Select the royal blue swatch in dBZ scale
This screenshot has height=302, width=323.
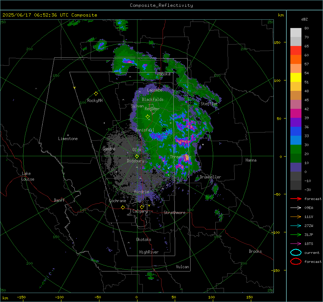coord(296,131)
